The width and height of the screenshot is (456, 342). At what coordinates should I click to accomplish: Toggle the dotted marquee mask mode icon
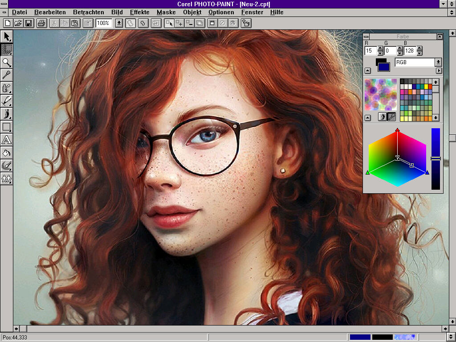coord(200,23)
